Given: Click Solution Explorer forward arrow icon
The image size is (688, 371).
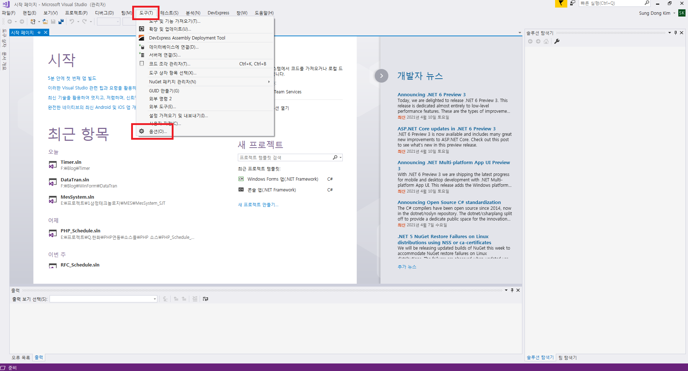Looking at the screenshot, I should point(538,41).
